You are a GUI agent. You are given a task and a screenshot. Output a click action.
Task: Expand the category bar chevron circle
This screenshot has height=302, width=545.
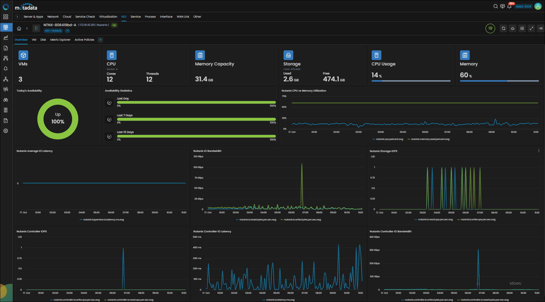point(17,17)
